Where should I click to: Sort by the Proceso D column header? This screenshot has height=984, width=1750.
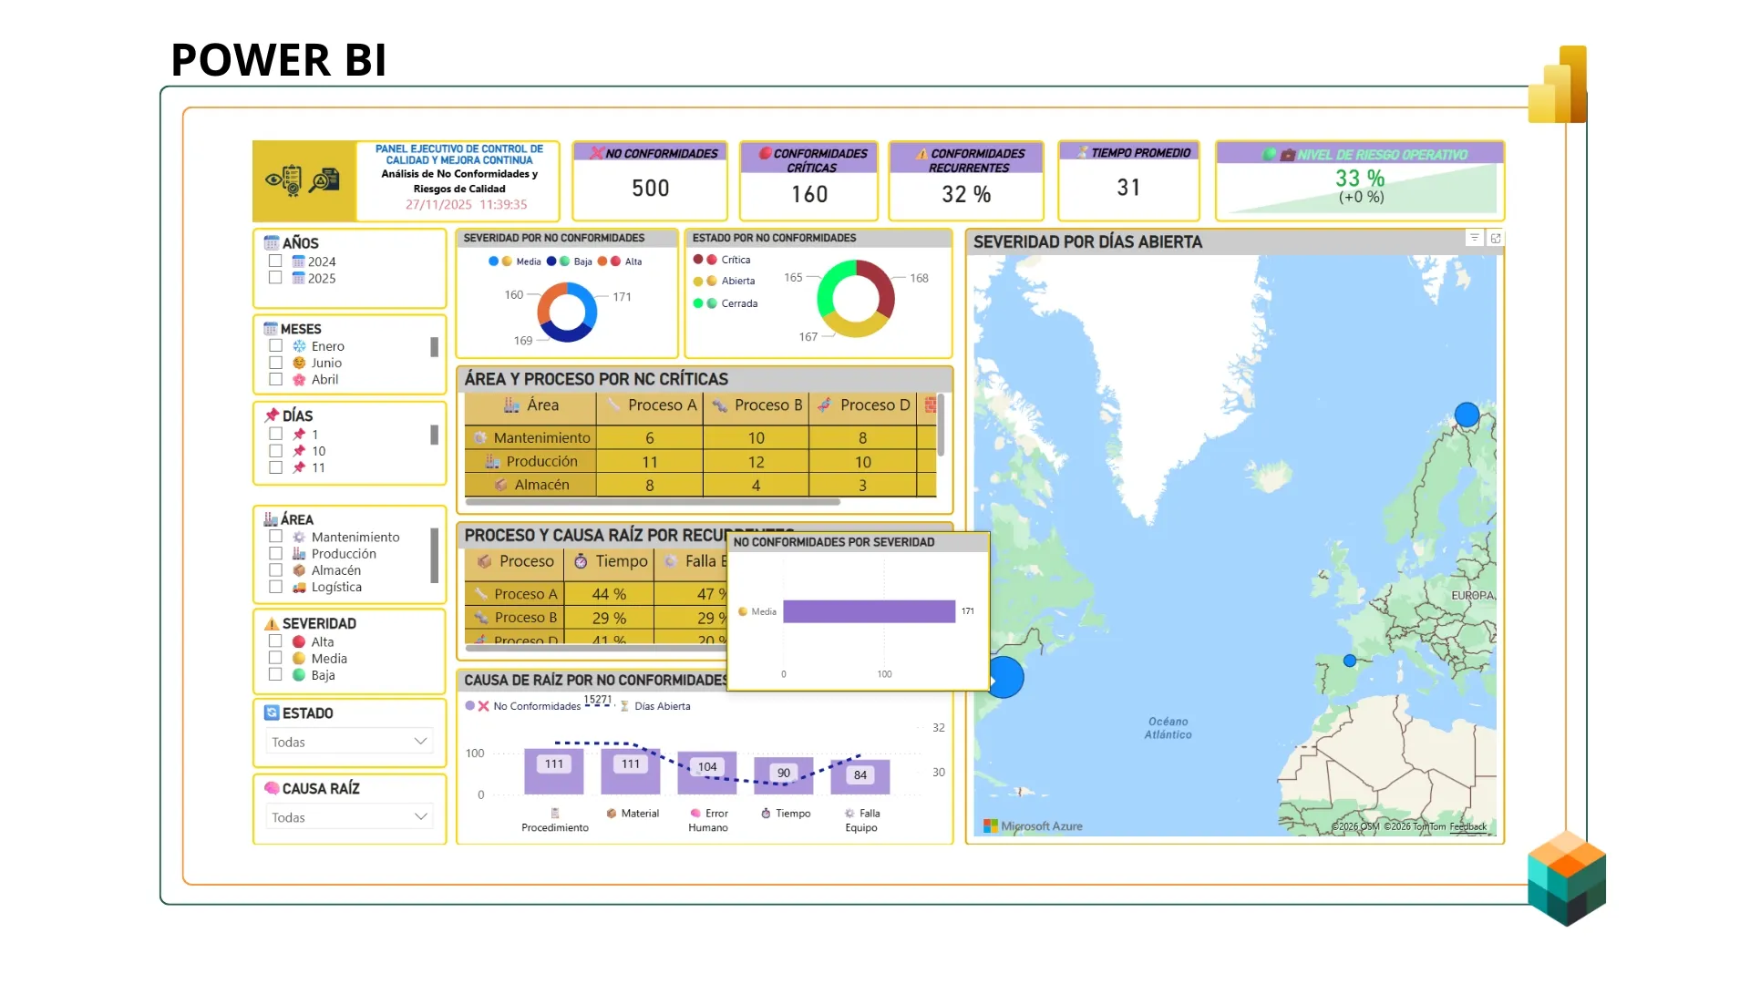(x=863, y=405)
